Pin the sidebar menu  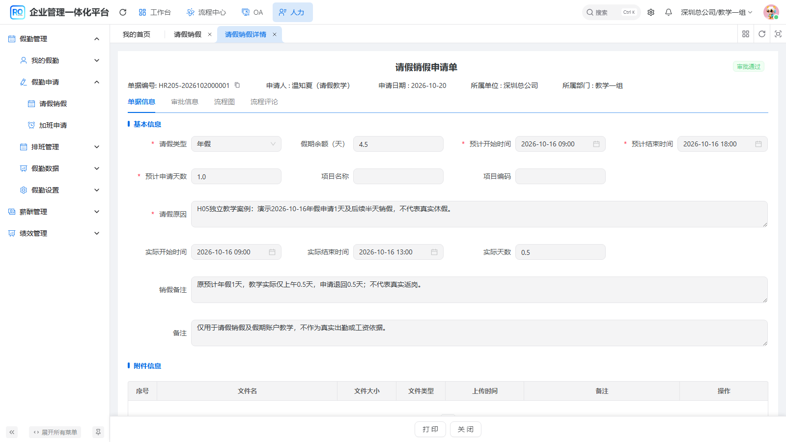pos(98,432)
